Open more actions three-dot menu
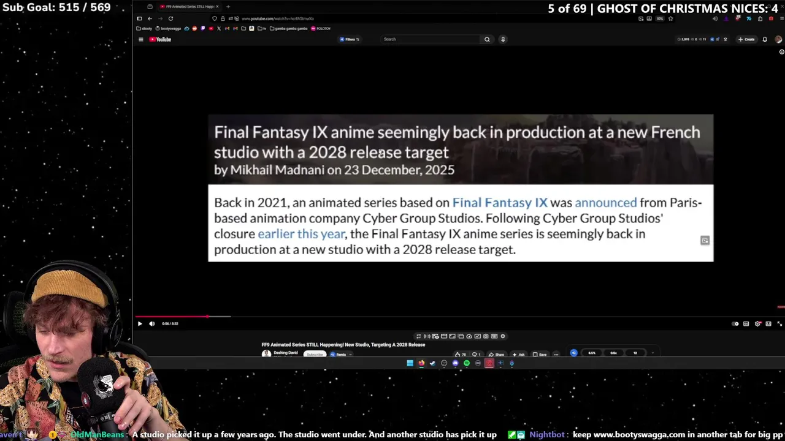 click(556, 355)
